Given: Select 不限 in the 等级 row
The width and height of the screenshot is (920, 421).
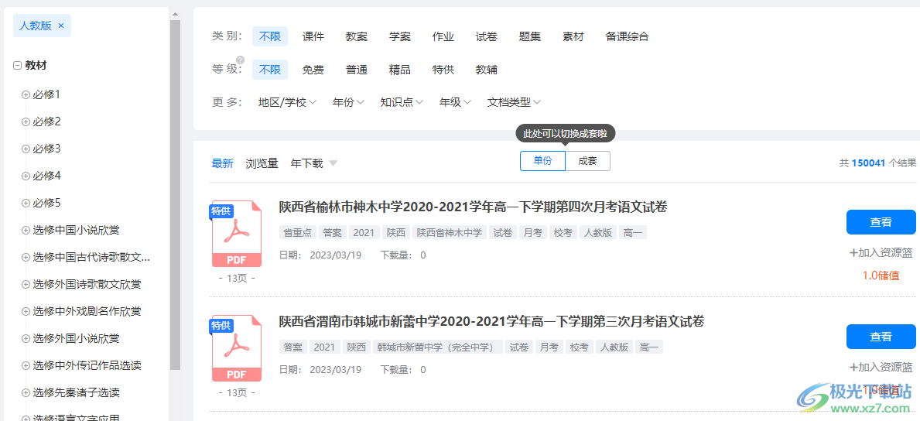Looking at the screenshot, I should [270, 70].
